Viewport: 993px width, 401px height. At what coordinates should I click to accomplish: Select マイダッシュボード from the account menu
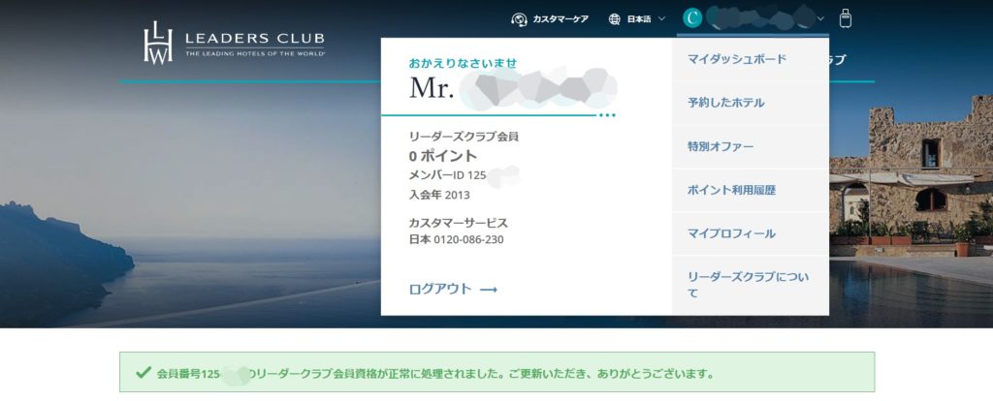pos(737,59)
